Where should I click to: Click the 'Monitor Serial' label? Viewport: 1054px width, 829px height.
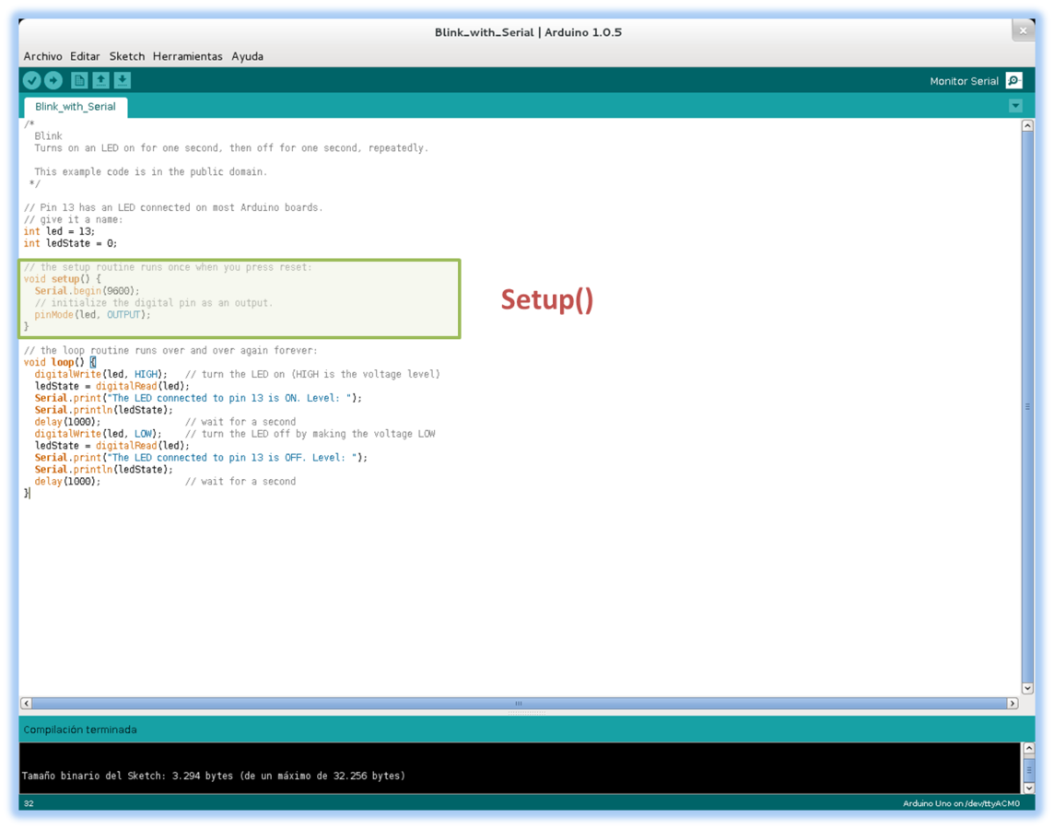(964, 81)
